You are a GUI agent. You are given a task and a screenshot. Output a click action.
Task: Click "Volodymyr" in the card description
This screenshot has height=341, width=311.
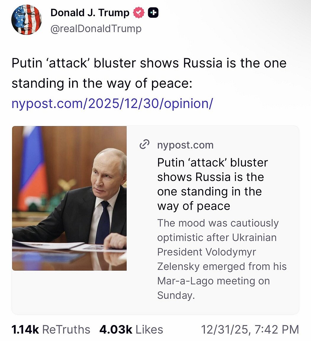coord(228,252)
